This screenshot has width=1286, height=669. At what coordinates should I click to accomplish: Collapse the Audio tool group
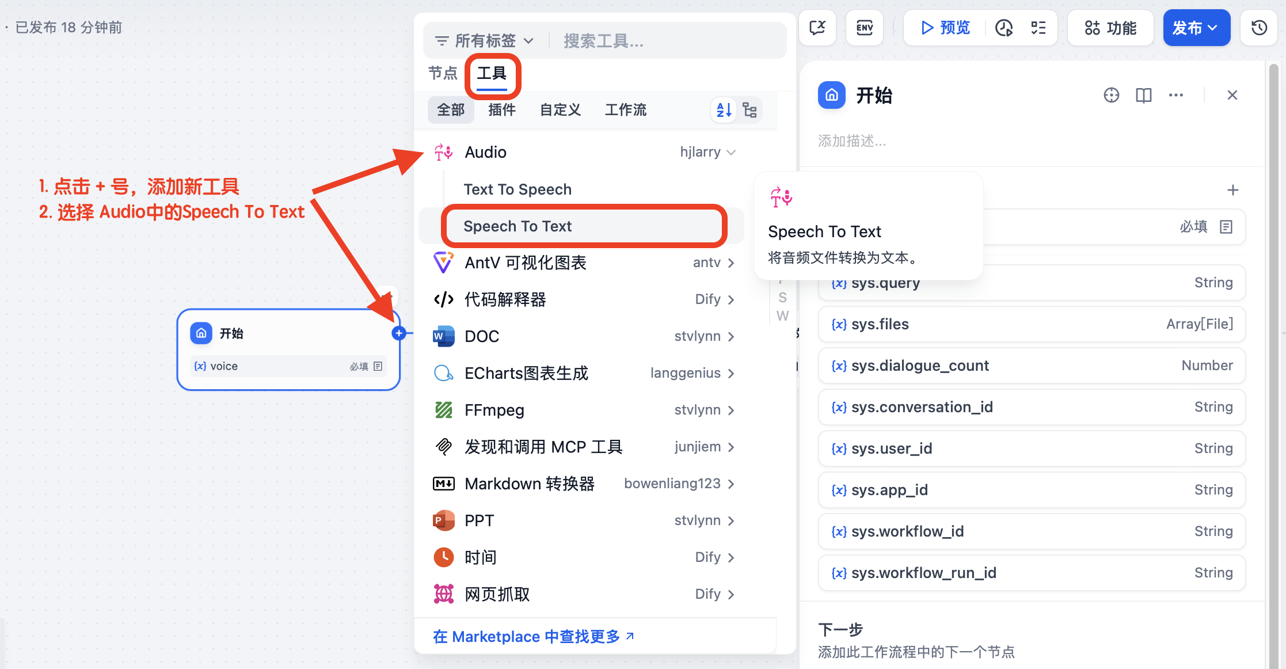pyautogui.click(x=731, y=152)
